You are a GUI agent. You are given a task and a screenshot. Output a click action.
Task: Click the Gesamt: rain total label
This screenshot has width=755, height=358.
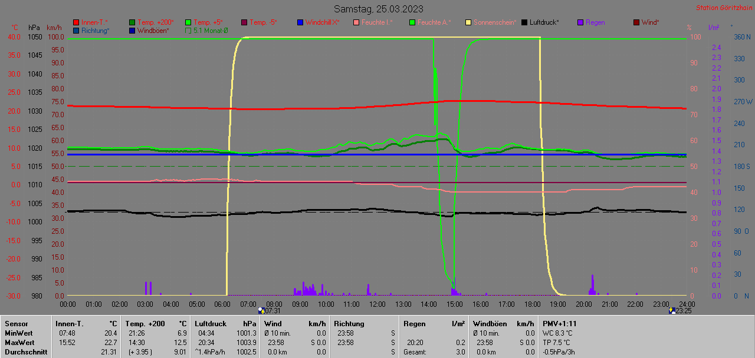[x=415, y=352]
